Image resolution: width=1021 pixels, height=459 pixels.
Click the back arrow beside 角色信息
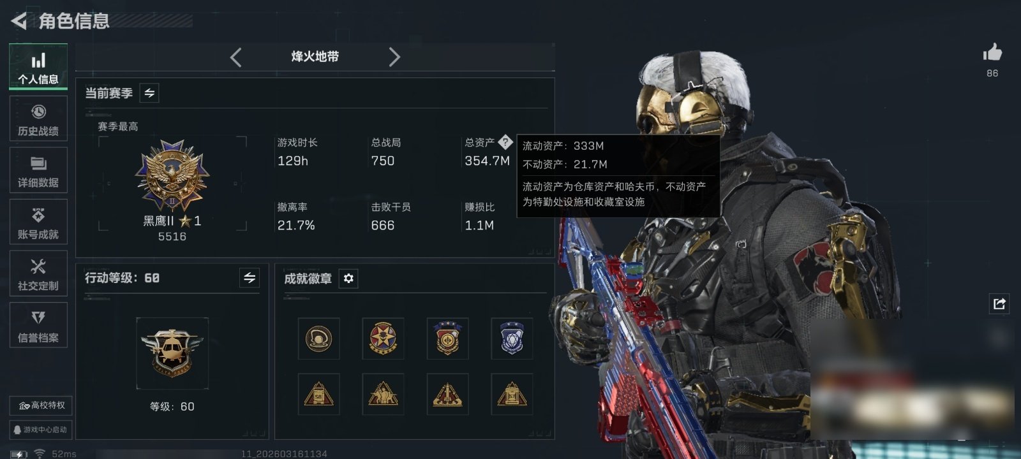(19, 21)
